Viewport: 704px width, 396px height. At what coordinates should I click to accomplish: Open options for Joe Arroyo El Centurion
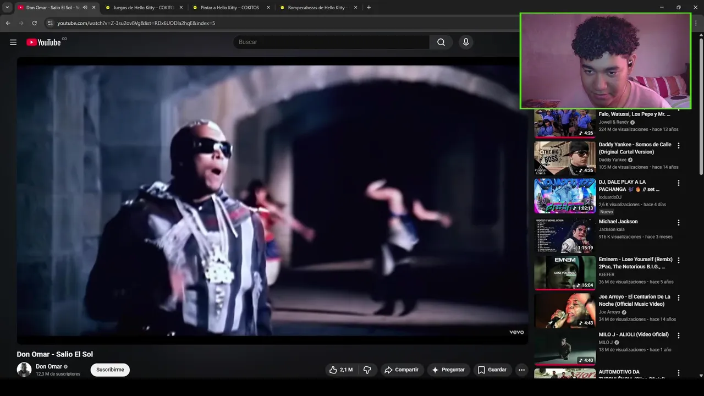point(679,298)
